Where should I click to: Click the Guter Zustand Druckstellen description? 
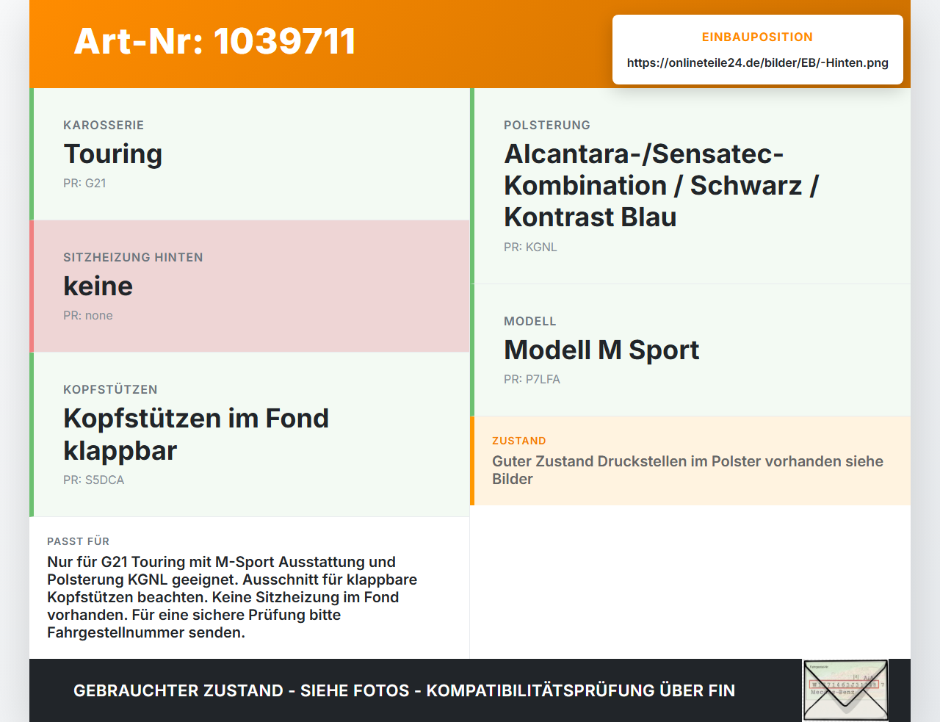[x=687, y=470]
